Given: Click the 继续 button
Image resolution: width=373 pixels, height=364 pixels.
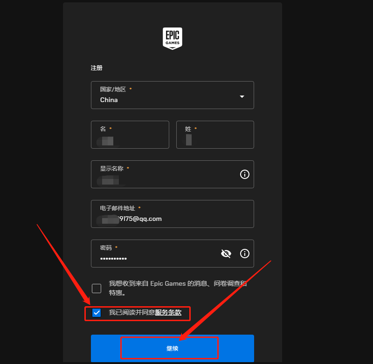Looking at the screenshot, I should pyautogui.click(x=173, y=348).
